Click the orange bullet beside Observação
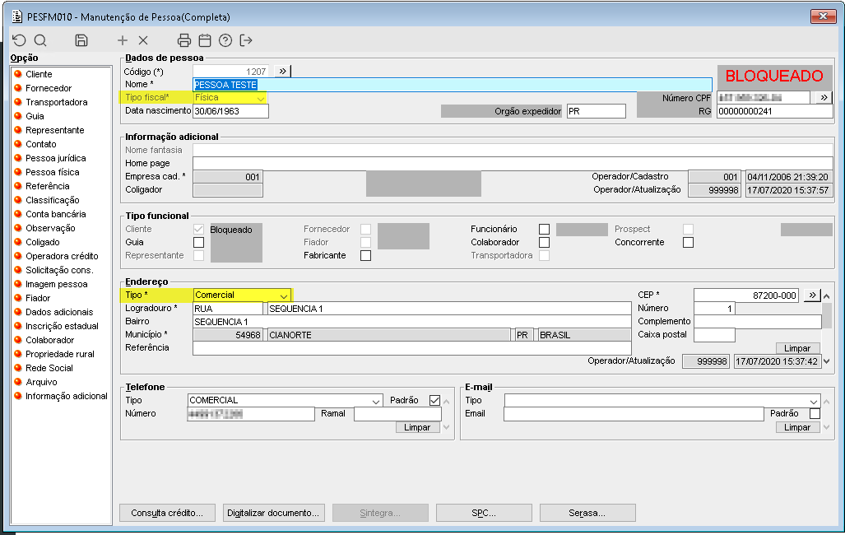 (18, 228)
